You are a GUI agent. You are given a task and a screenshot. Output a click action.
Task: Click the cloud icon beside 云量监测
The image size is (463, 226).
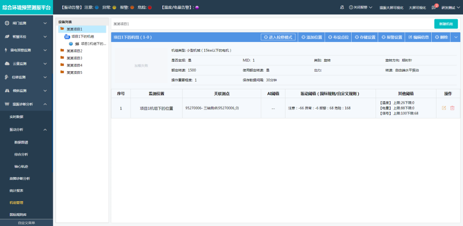point(7,64)
